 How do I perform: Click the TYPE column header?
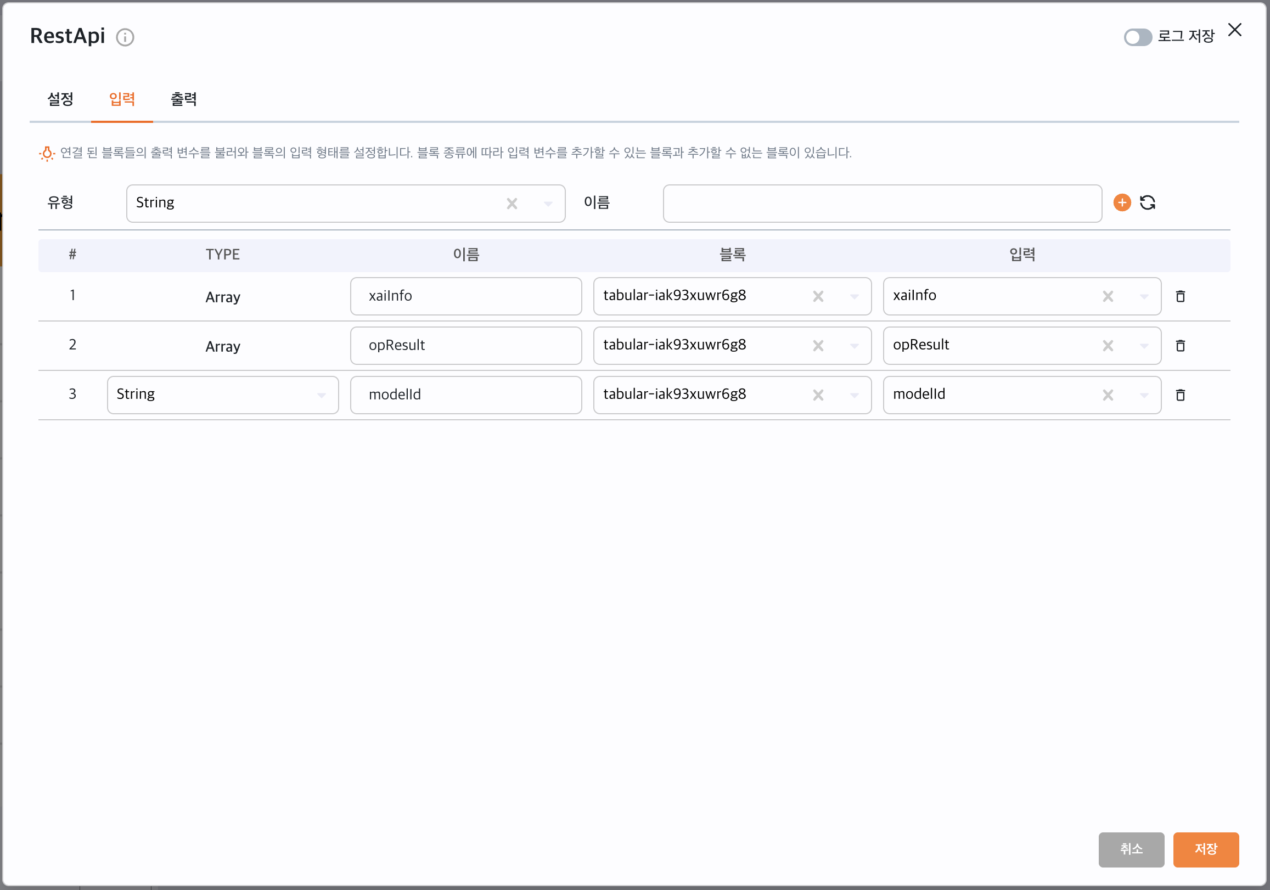[222, 255]
